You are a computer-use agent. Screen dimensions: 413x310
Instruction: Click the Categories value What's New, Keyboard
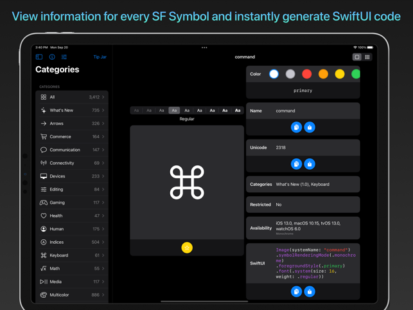(x=303, y=185)
